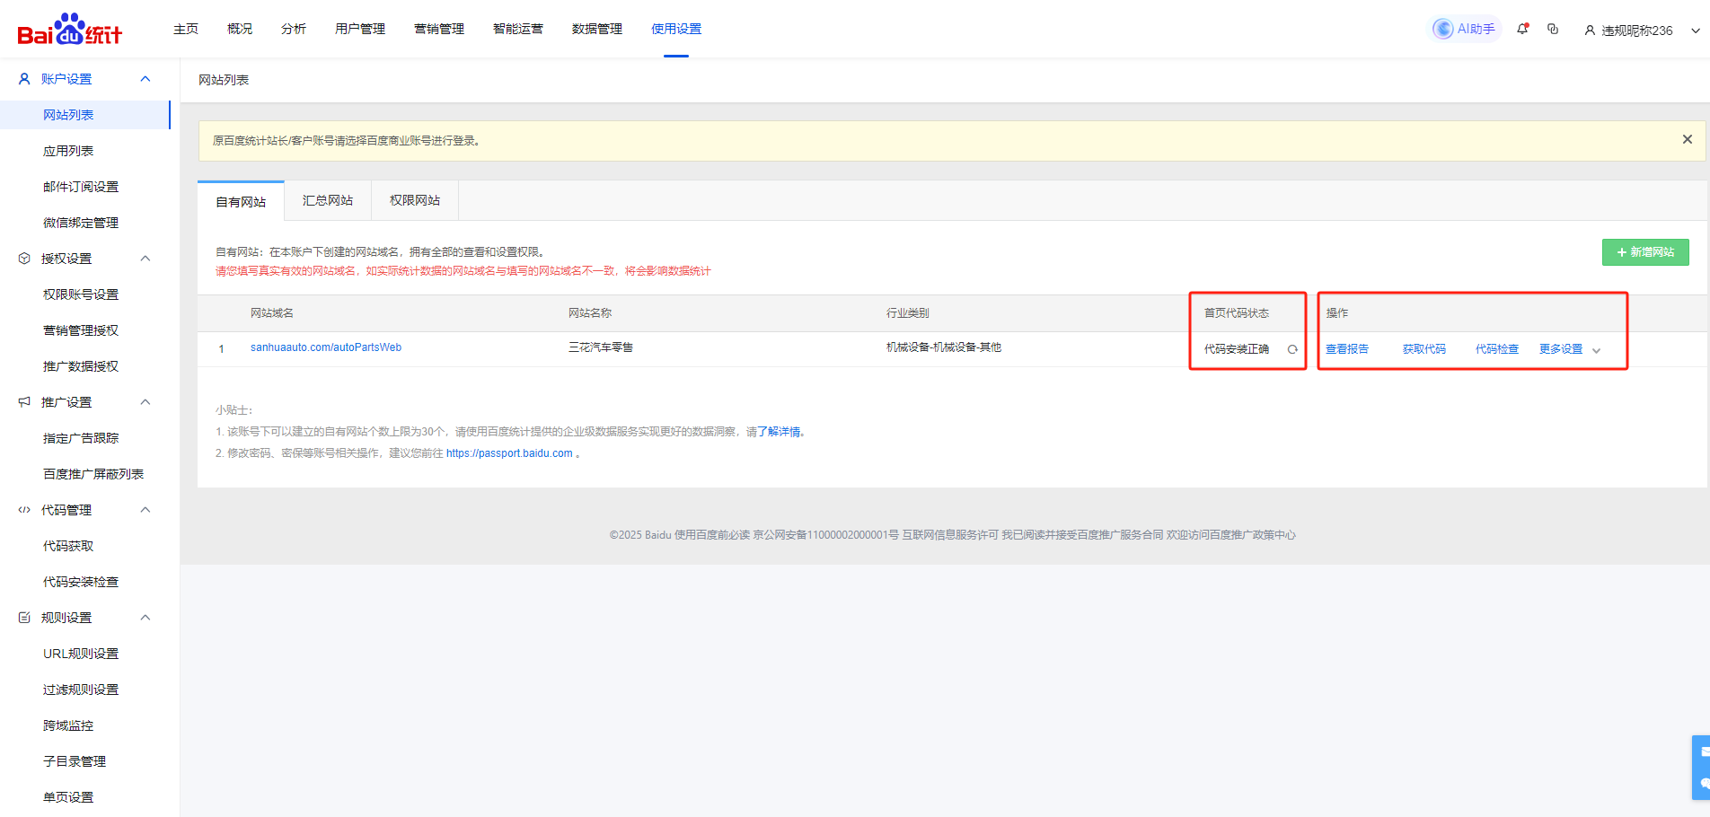Click the copy icon beside notification bell

tap(1553, 29)
